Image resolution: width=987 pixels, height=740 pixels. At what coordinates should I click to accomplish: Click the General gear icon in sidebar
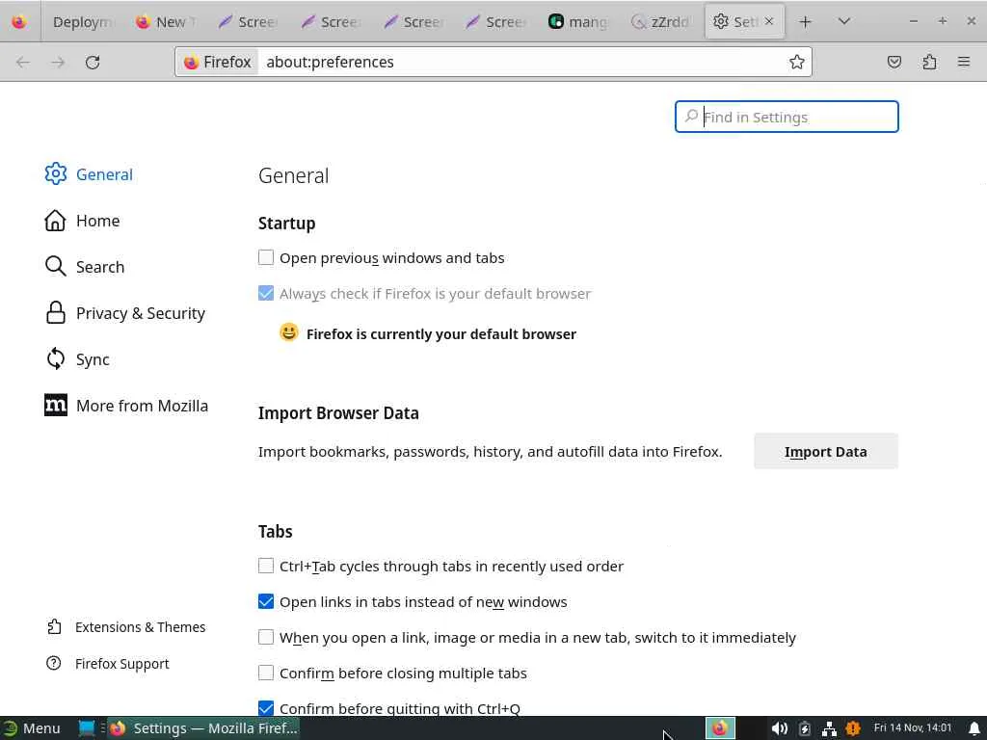click(55, 173)
